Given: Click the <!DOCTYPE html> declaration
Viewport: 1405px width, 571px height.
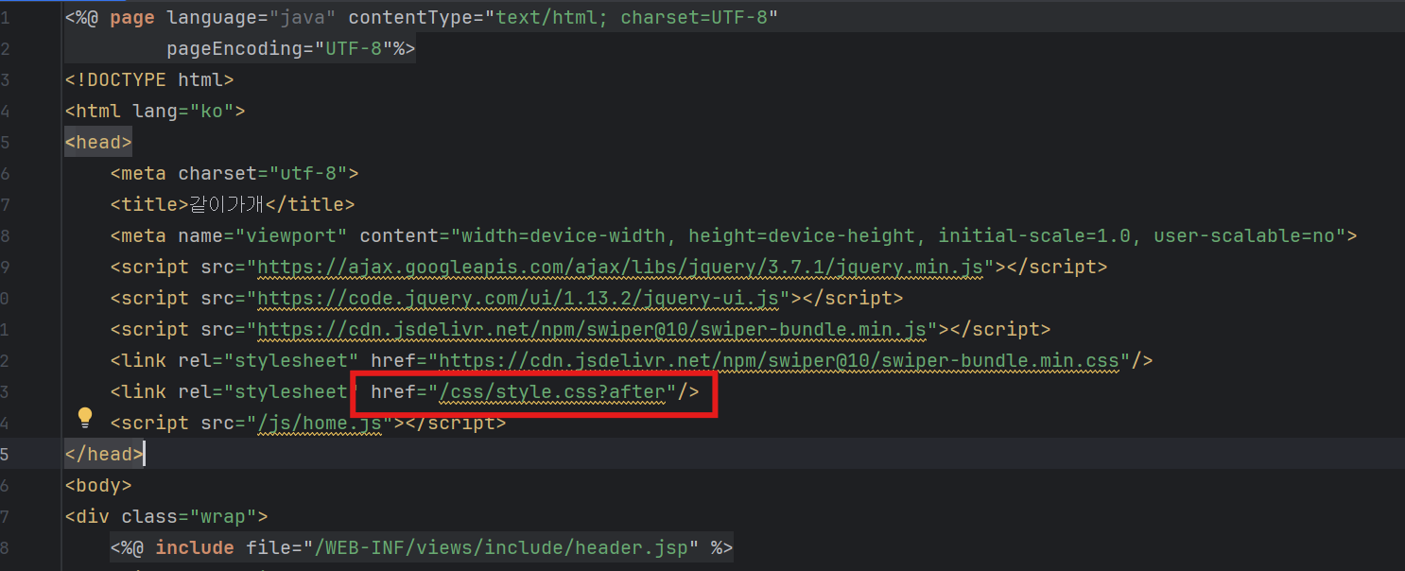Looking at the screenshot, I should (x=149, y=80).
